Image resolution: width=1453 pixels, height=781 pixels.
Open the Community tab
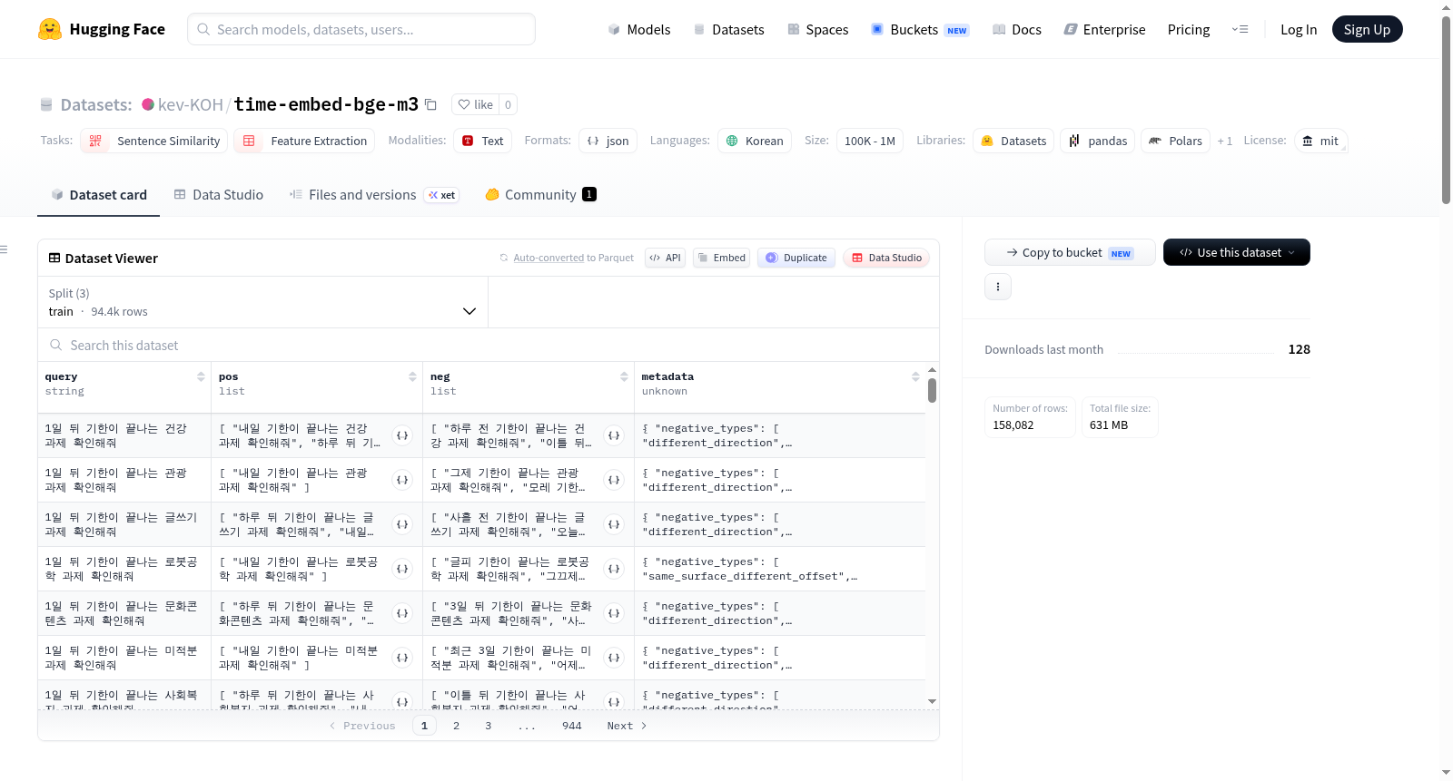click(540, 195)
